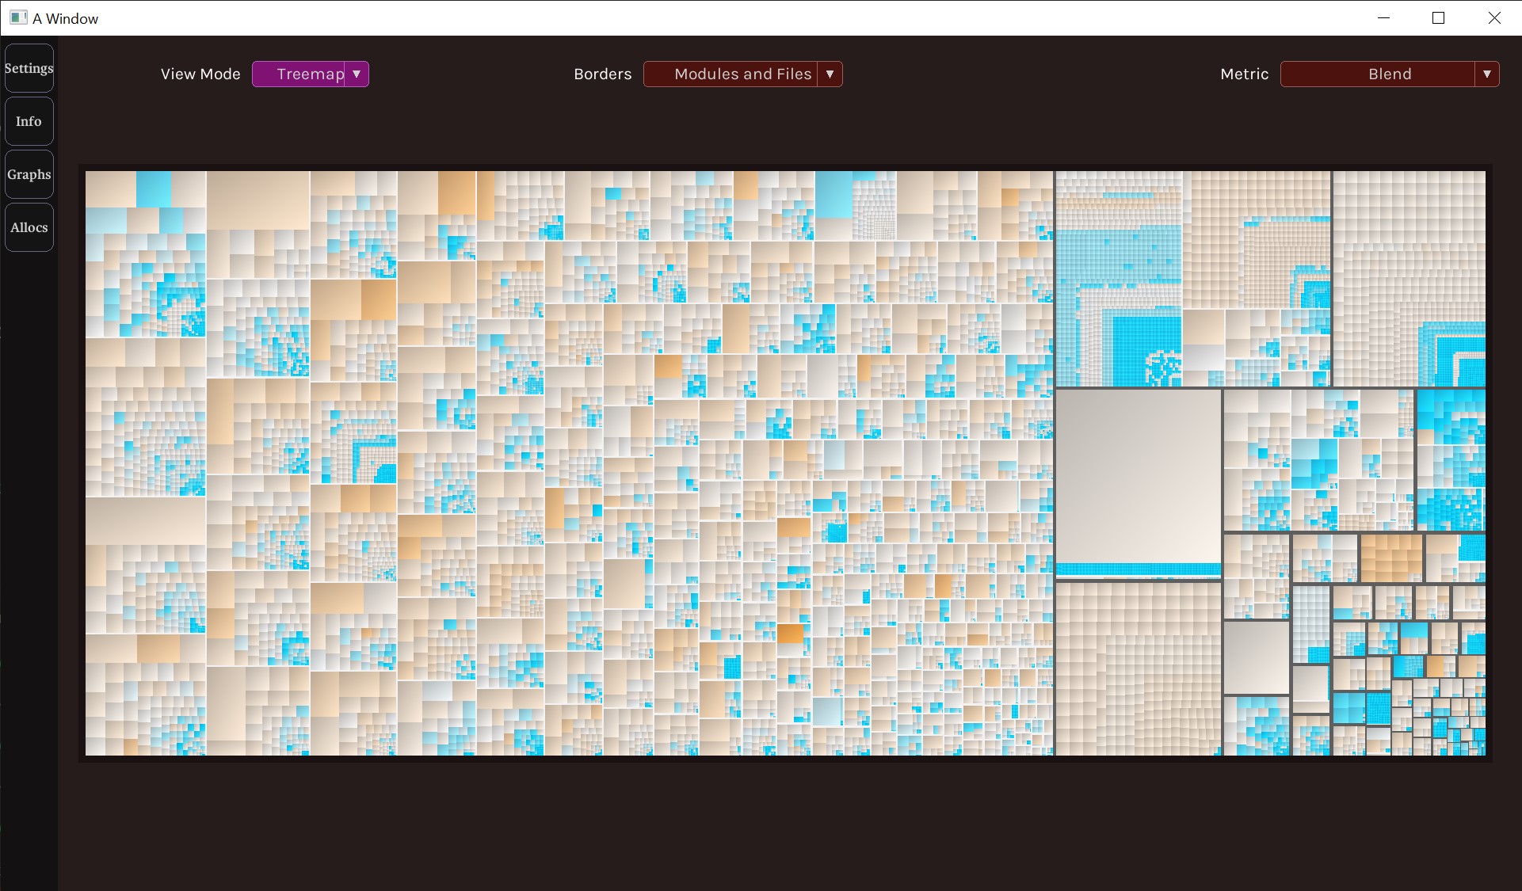The image size is (1522, 891).
Task: Click the arrow beside Treemap
Action: coord(357,74)
